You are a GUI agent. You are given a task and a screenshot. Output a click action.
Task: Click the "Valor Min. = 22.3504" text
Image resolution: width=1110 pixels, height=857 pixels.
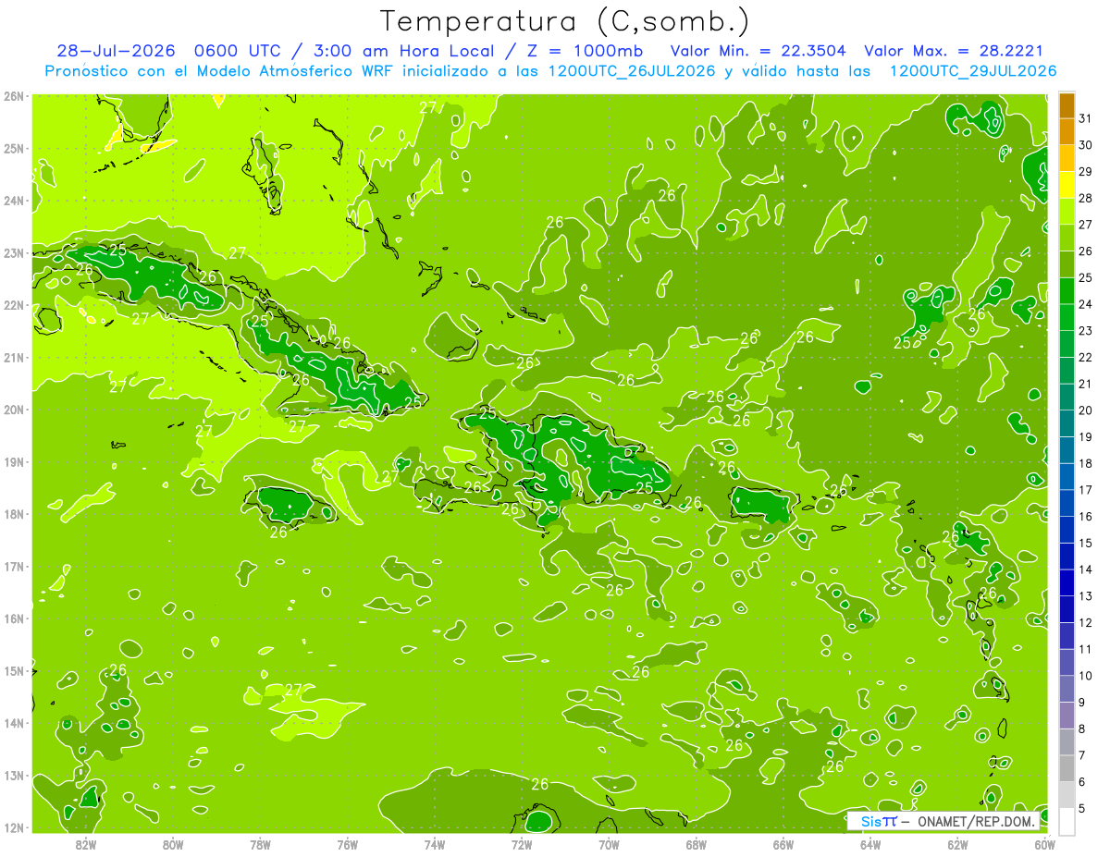point(758,51)
